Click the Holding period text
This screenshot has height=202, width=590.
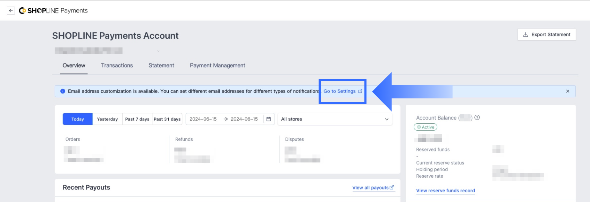point(432,169)
